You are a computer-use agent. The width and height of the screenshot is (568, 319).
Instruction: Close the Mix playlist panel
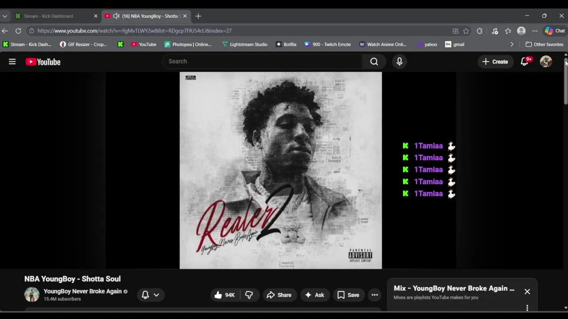pyautogui.click(x=527, y=292)
